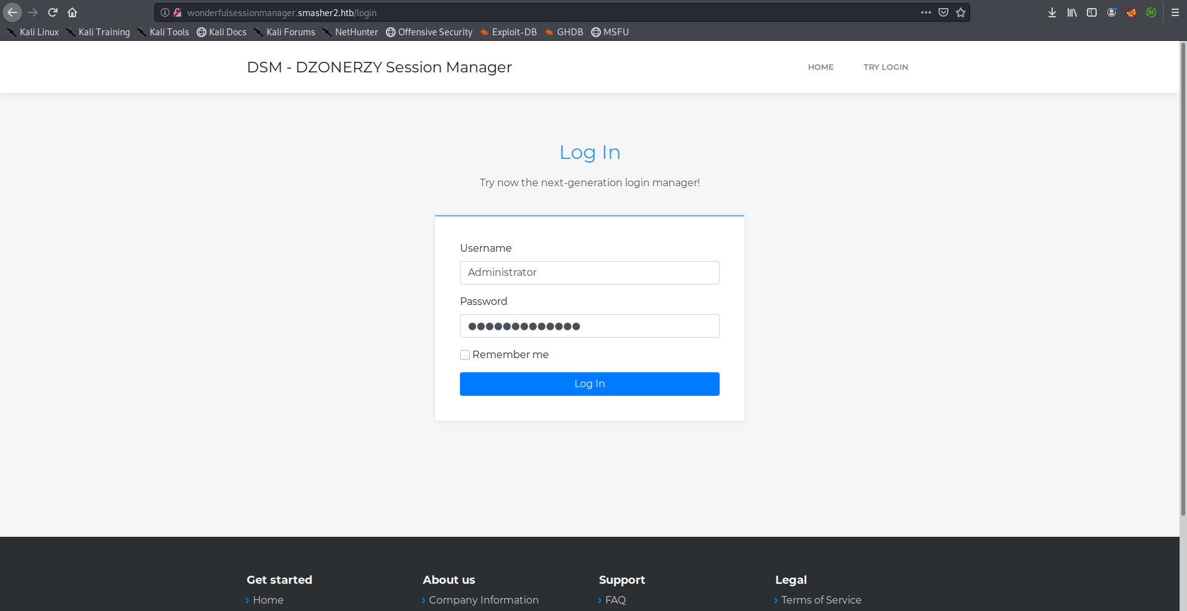Reload the current page
1187x611 pixels.
(x=53, y=12)
